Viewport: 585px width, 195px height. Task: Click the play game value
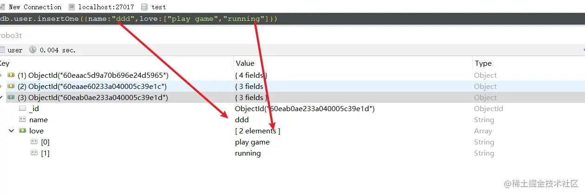point(252,142)
